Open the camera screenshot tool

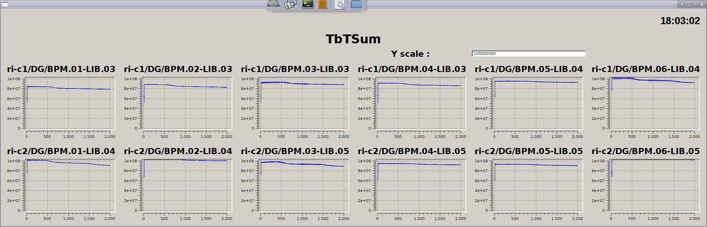(290, 4)
